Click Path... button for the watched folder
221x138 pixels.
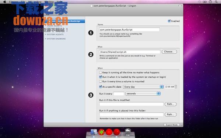pos(171,114)
